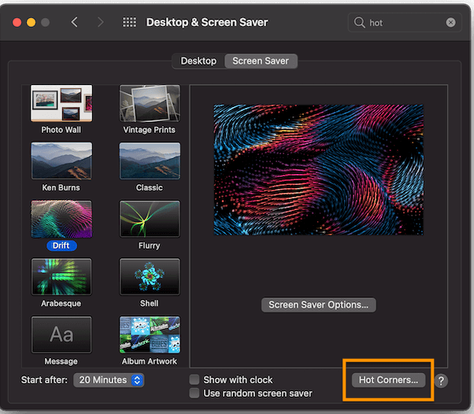The image size is (474, 414).
Task: Click the help question mark button
Action: (x=441, y=380)
